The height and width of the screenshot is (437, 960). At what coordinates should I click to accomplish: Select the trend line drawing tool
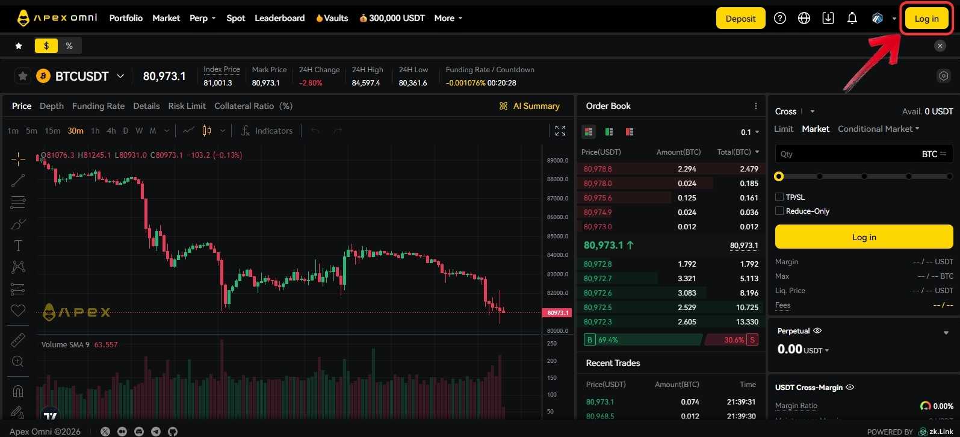[x=18, y=180]
